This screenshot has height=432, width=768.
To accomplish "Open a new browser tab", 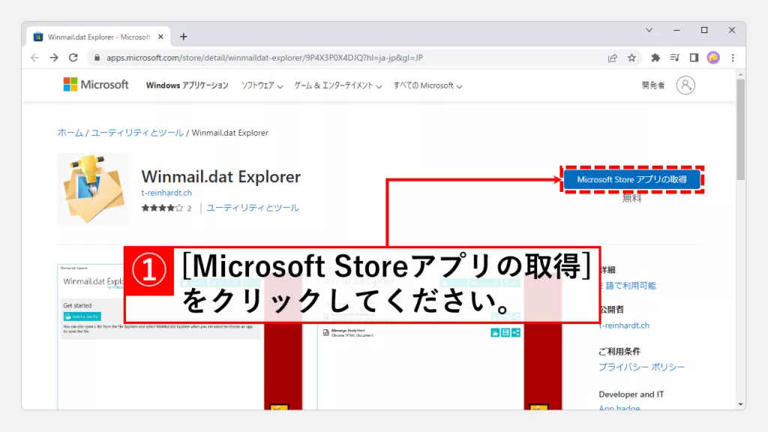I will [x=184, y=37].
